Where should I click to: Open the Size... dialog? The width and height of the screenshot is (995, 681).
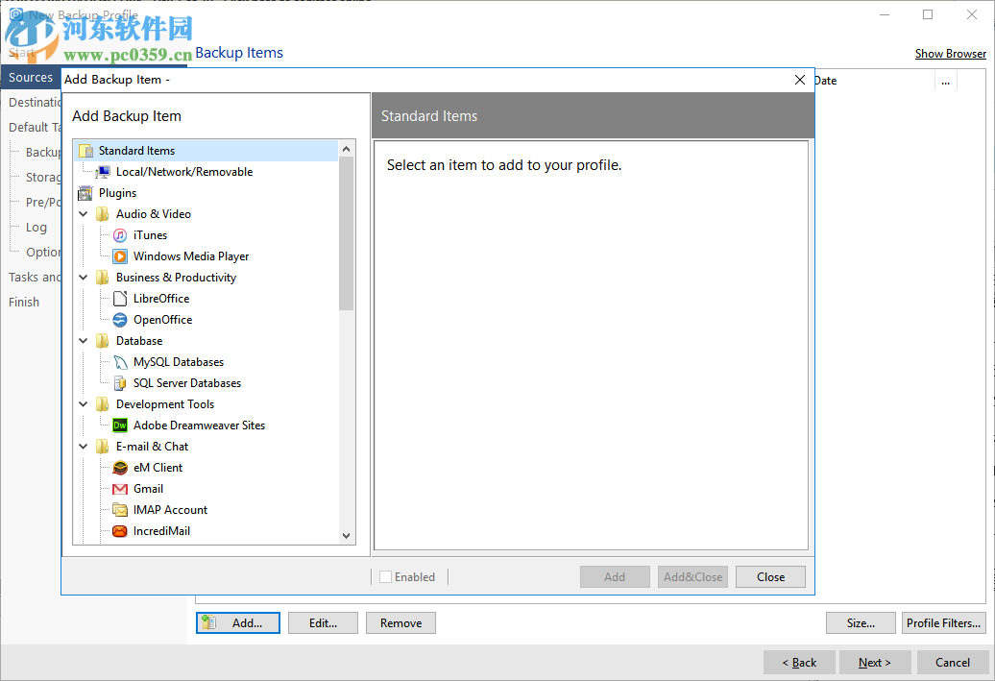click(861, 623)
